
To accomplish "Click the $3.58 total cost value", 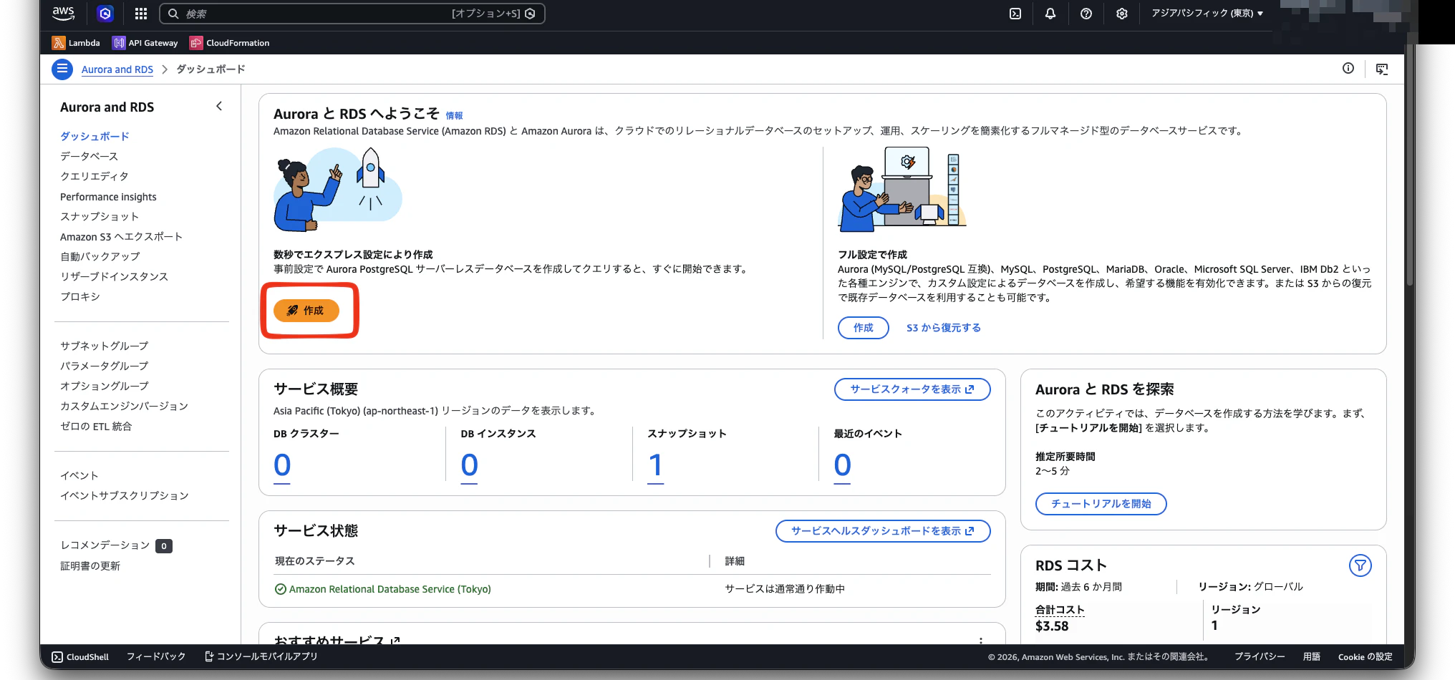I will (1052, 626).
